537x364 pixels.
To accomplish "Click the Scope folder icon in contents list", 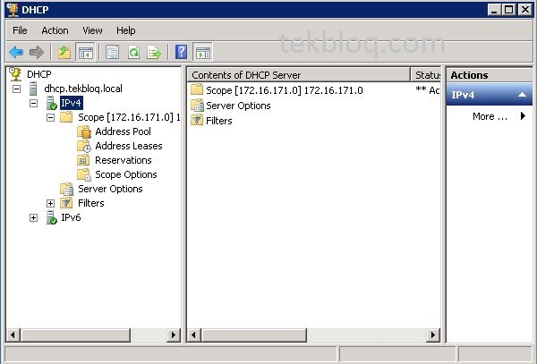I will tap(197, 90).
